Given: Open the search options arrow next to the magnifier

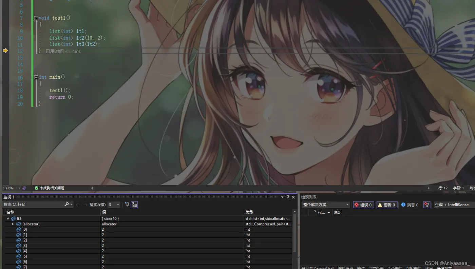Looking at the screenshot, I should pyautogui.click(x=71, y=205).
